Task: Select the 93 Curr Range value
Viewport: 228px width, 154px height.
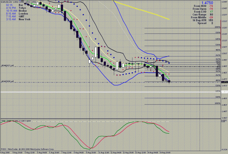Action: click(x=212, y=15)
